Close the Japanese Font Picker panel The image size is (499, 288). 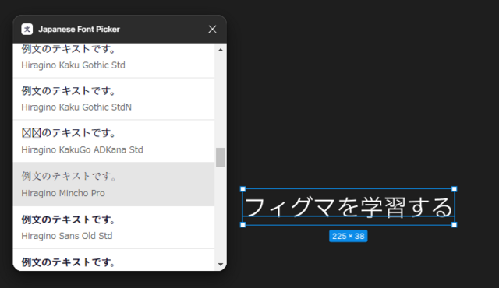(x=212, y=30)
